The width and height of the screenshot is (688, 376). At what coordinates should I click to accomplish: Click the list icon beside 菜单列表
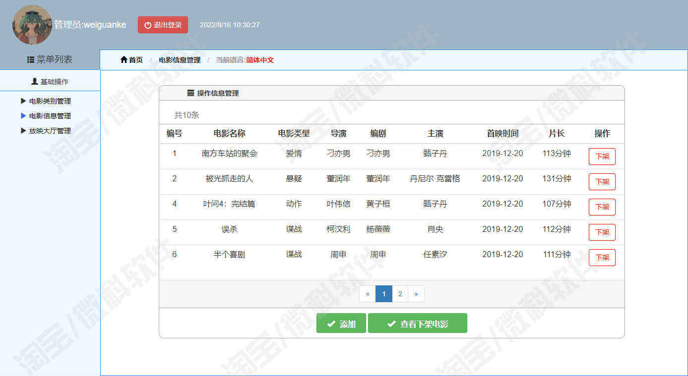pos(31,59)
